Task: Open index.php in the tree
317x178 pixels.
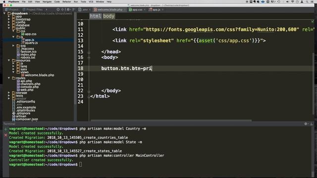Action: click(26, 54)
